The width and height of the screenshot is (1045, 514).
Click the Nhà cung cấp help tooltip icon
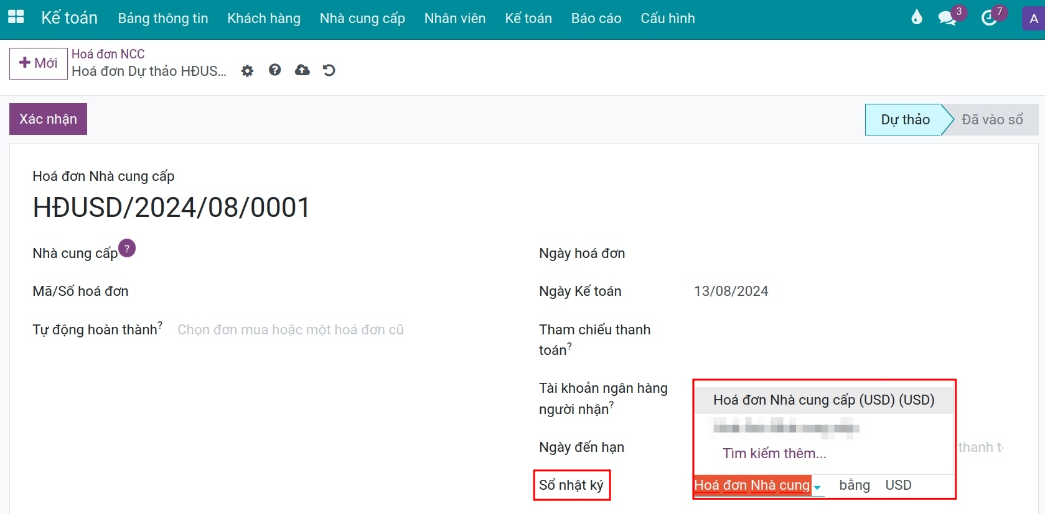tap(127, 249)
